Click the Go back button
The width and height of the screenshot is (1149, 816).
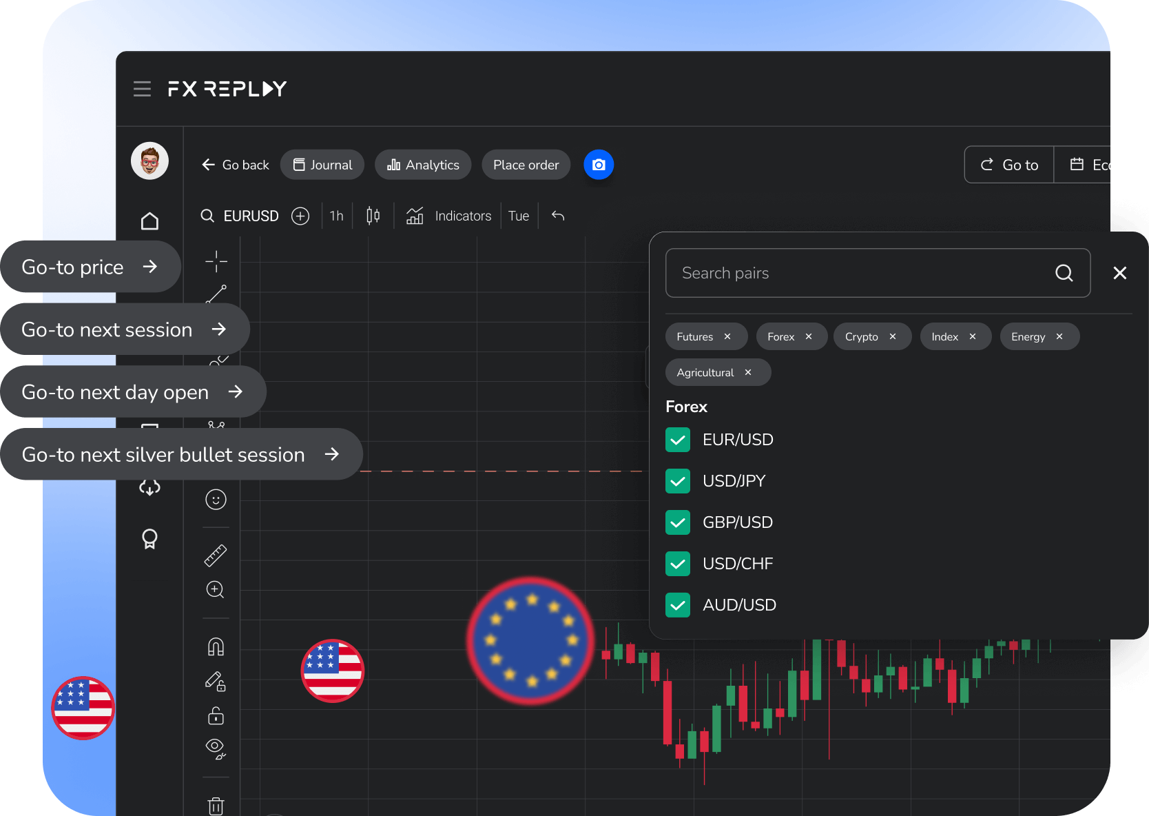point(235,165)
